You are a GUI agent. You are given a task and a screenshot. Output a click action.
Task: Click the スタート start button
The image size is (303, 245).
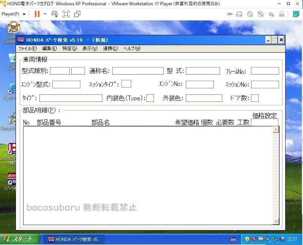coord(20,239)
